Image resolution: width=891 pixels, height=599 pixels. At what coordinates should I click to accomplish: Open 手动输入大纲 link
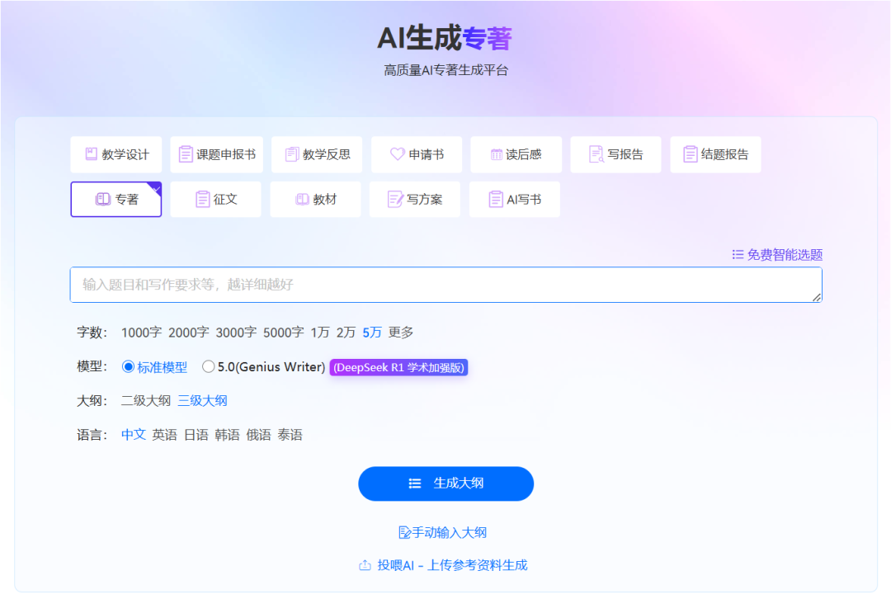click(443, 532)
